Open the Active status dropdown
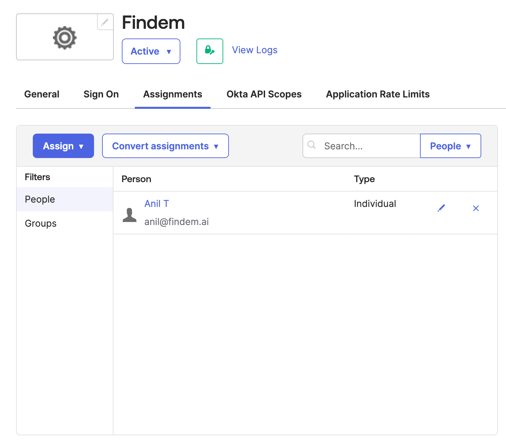This screenshot has width=506, height=442. click(151, 51)
